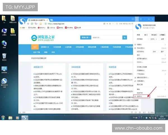The image size is (168, 135).
Task: Open the 普通文章 search type dropdown
Action: [x=86, y=37]
